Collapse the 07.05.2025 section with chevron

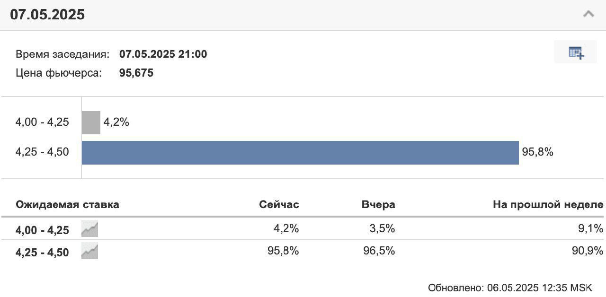pos(588,14)
